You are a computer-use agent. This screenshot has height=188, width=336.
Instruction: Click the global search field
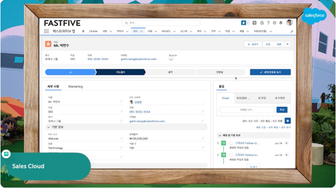pos(161,23)
